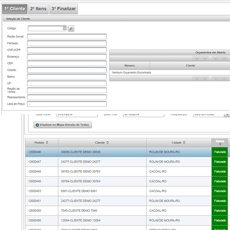Sort orders by Cidade column arrows
The image size is (230, 230).
click(x=184, y=143)
